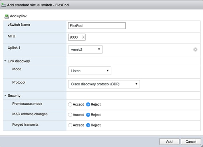The width and height of the screenshot is (203, 147).
Task: Open the Uplink 1 vmnic2 dropdown
Action: point(85,50)
